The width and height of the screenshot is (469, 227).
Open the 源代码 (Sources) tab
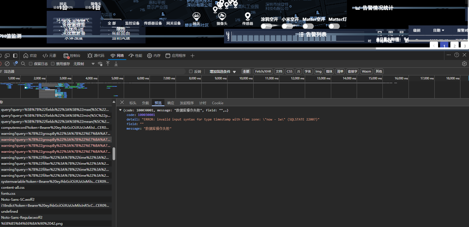coord(96,56)
